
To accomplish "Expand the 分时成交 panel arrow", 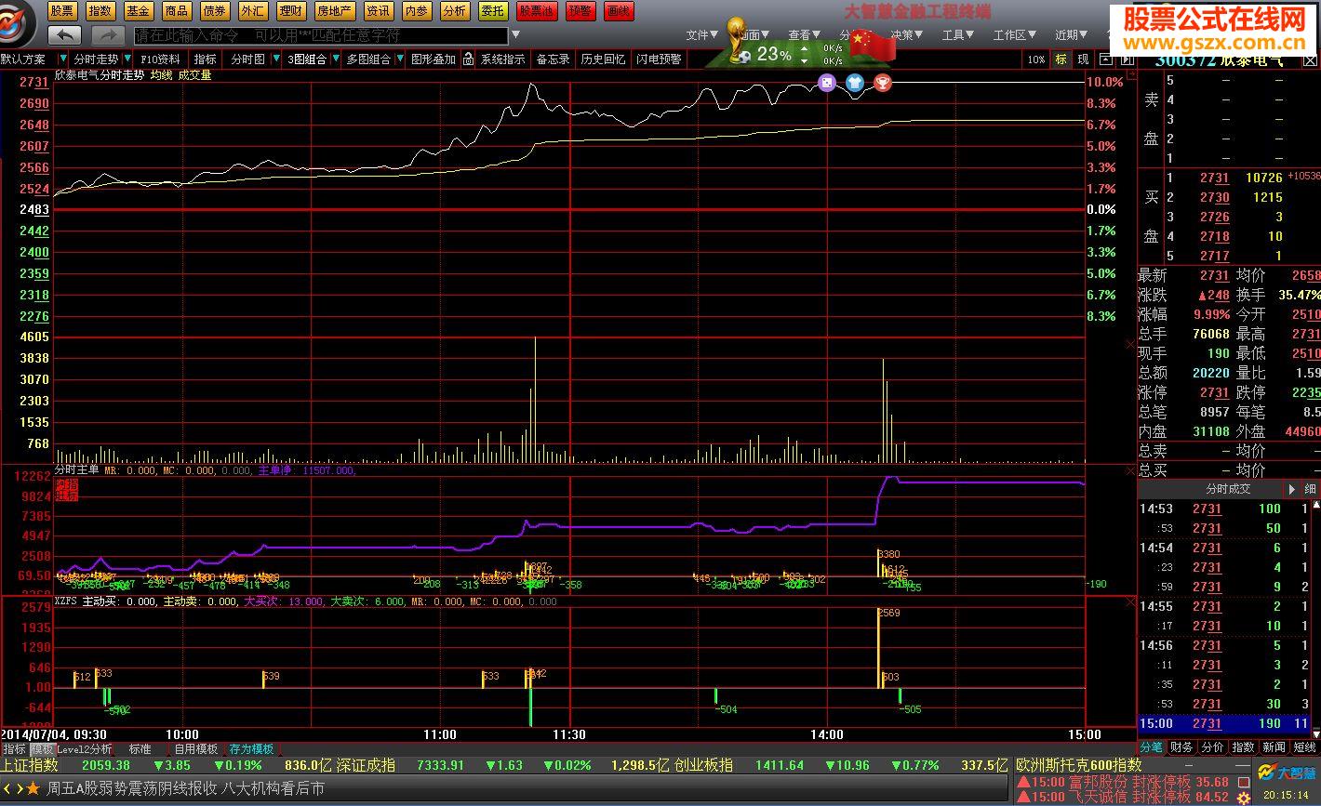I will 1292,489.
